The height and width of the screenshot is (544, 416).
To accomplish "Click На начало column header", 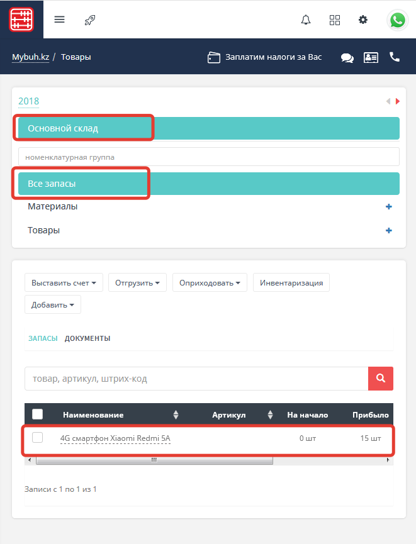I will pos(308,415).
